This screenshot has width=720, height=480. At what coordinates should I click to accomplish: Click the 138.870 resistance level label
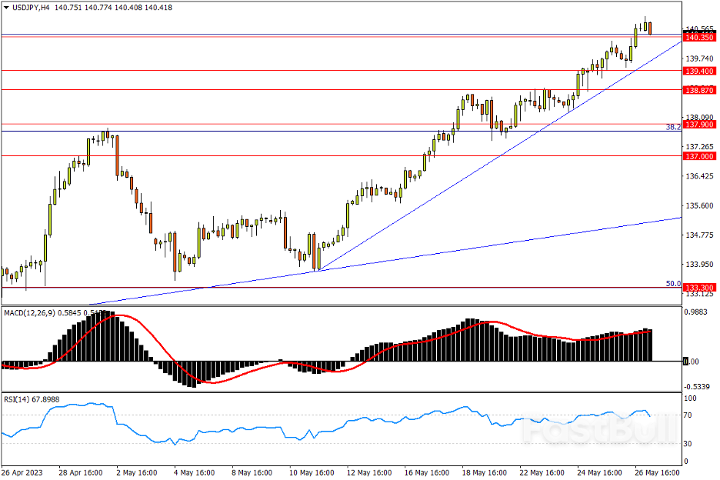point(698,90)
